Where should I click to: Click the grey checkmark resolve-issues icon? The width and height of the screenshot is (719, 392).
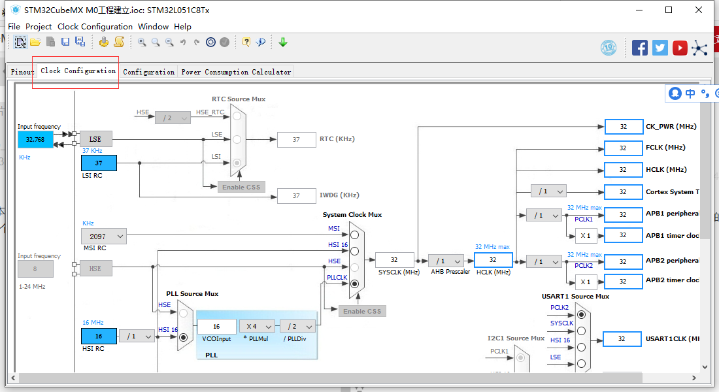(x=224, y=42)
